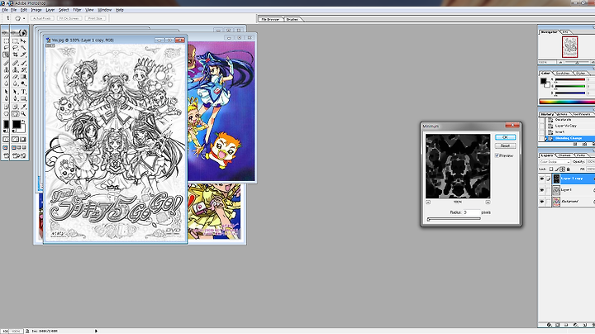Click OK in the Minimum dialog
Screen dimensions: 595x334
point(505,137)
